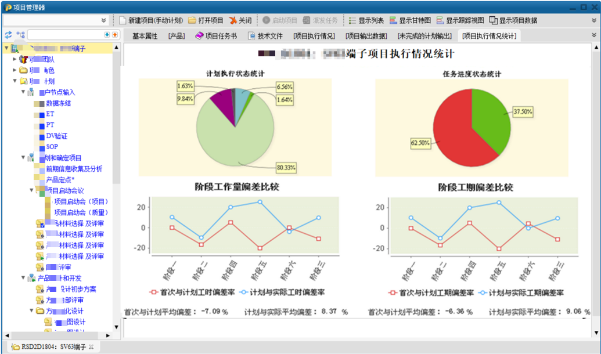
Task: Collapse the root 端子 project node
Action: (6, 48)
